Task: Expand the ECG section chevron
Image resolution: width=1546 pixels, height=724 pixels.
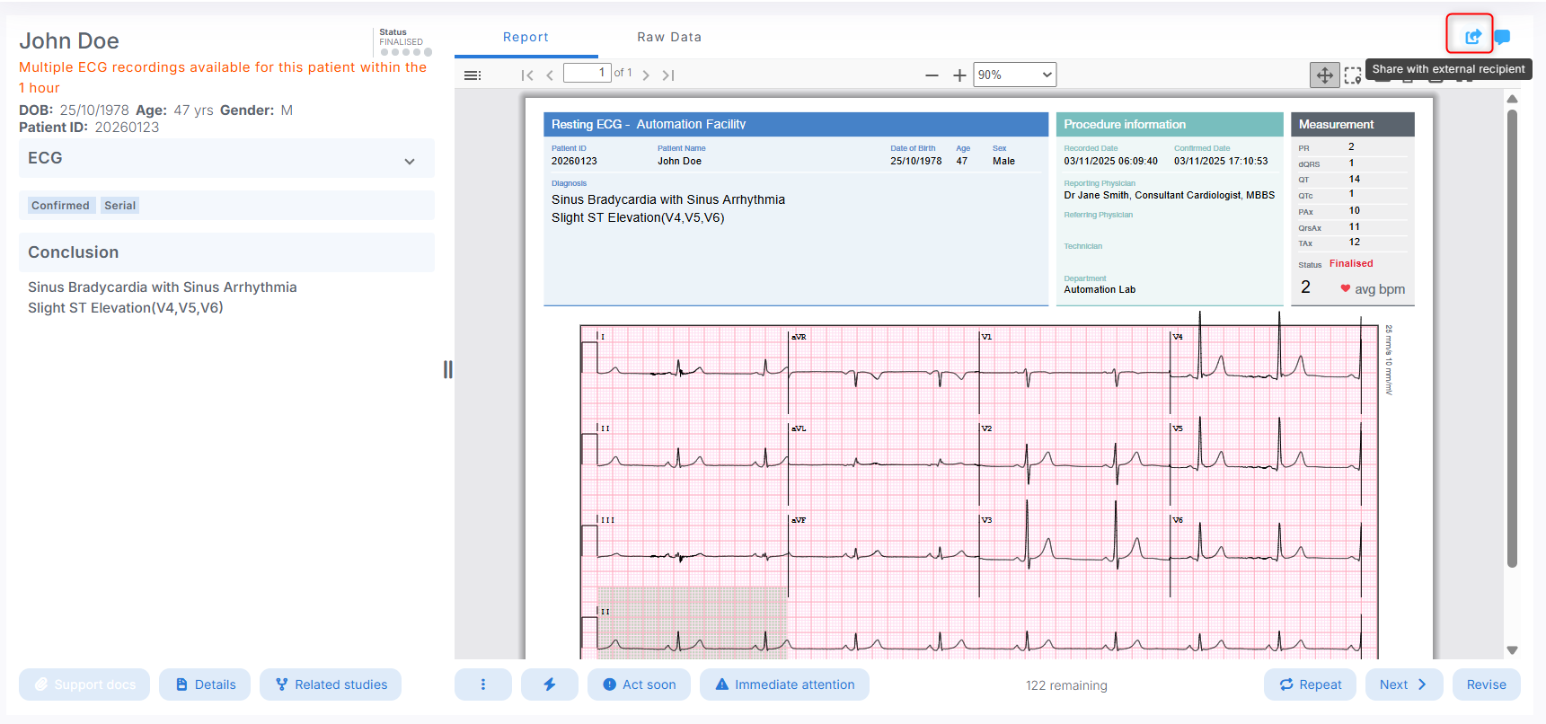Action: click(410, 162)
